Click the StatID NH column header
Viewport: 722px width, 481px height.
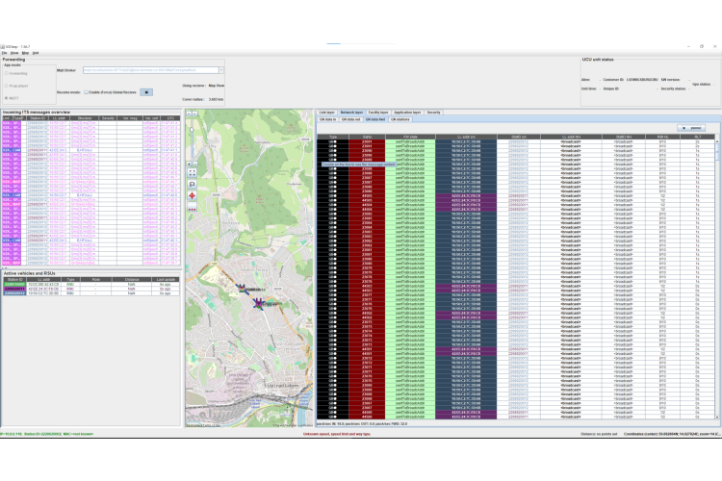pos(624,137)
